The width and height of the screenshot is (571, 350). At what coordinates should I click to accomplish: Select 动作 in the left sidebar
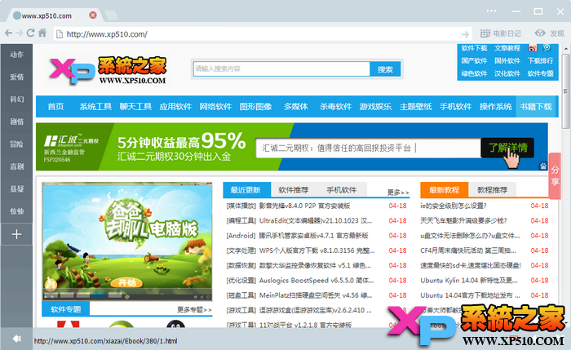tap(16, 55)
